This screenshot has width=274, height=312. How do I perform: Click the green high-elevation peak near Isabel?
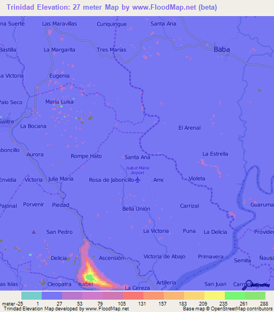pyautogui.click(x=90, y=277)
